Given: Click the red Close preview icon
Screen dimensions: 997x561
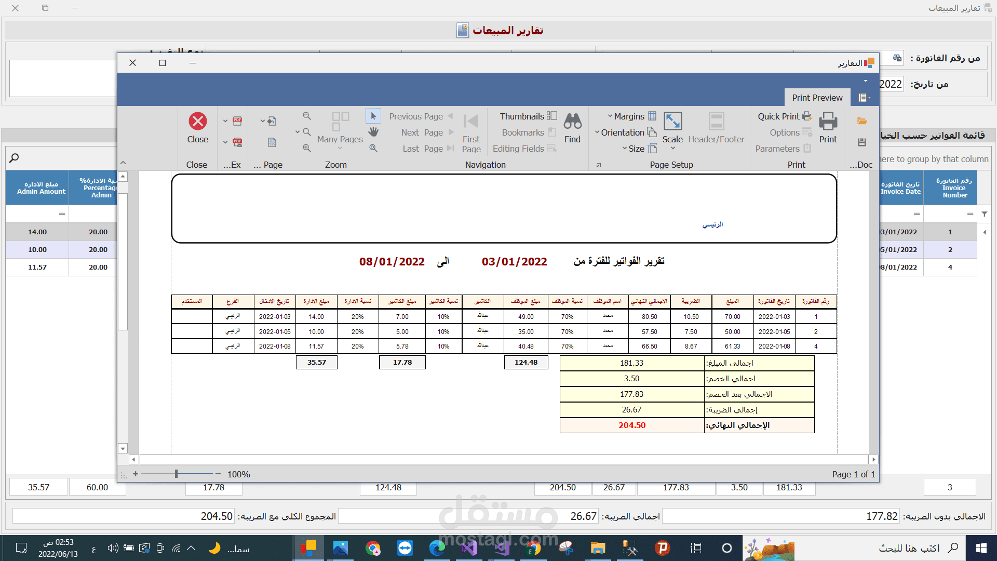Looking at the screenshot, I should tap(197, 122).
